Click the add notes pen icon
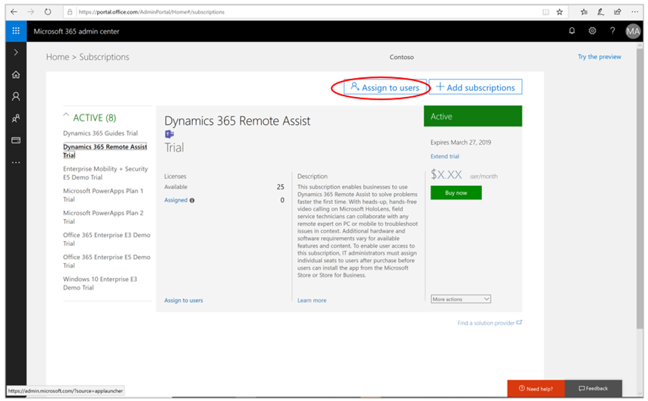 pyautogui.click(x=601, y=12)
